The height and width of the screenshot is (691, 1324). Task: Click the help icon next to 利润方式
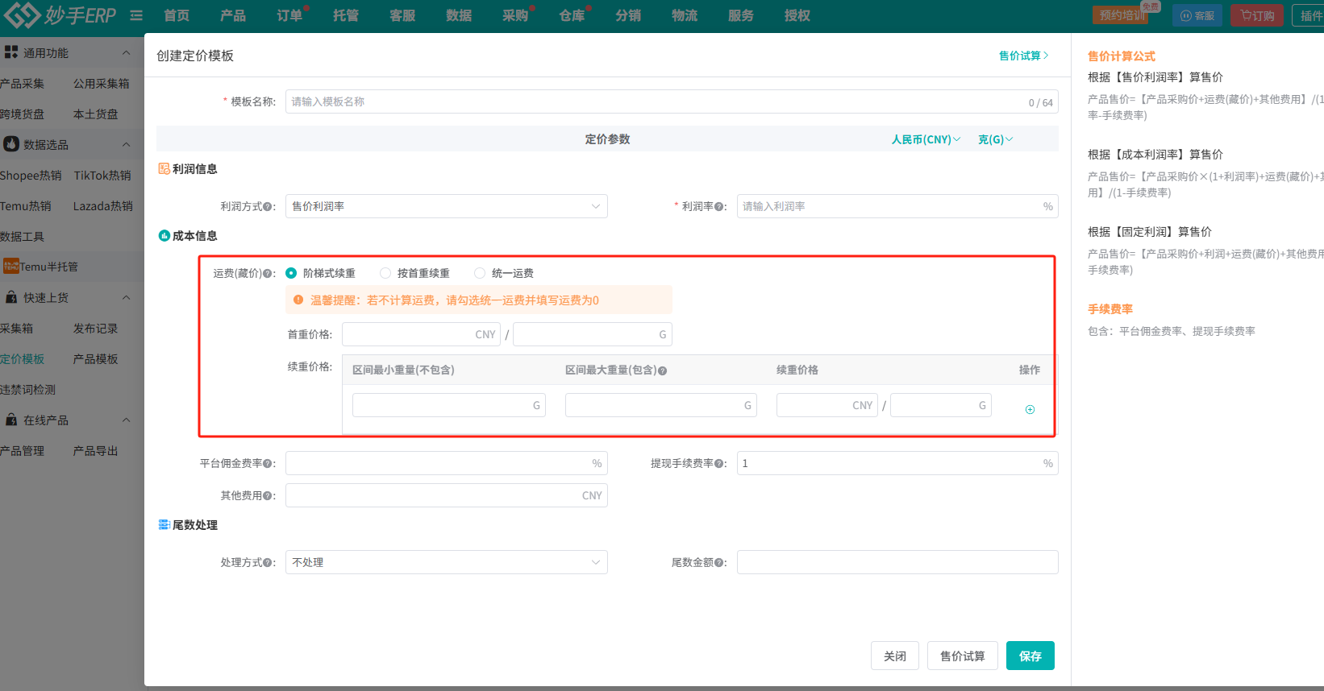[x=268, y=207]
